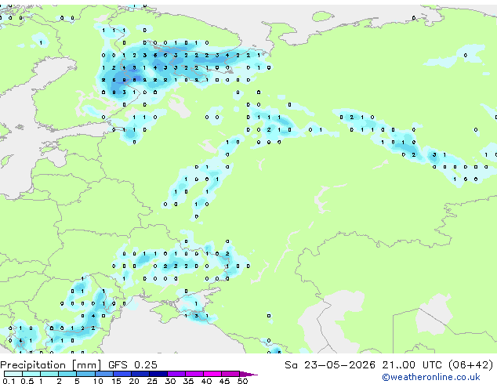The height and width of the screenshot is (384, 497).
Task: Click the legend label '50'
Action: pyautogui.click(x=242, y=381)
